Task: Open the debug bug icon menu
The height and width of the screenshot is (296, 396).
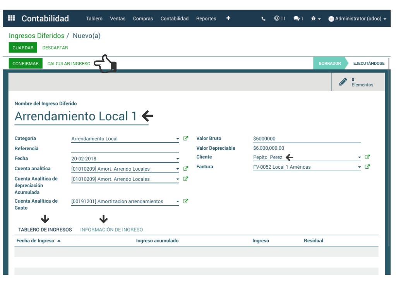Action: 315,19
